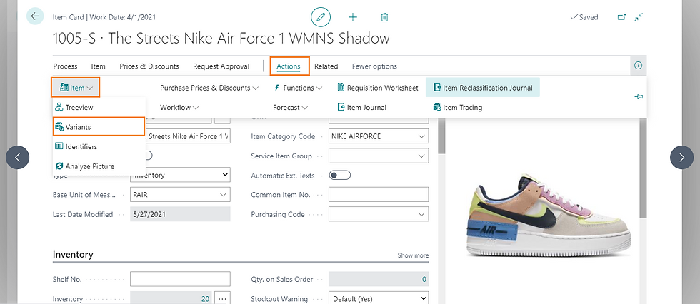Open Item Journal action
The height and width of the screenshot is (304, 700).
[362, 108]
